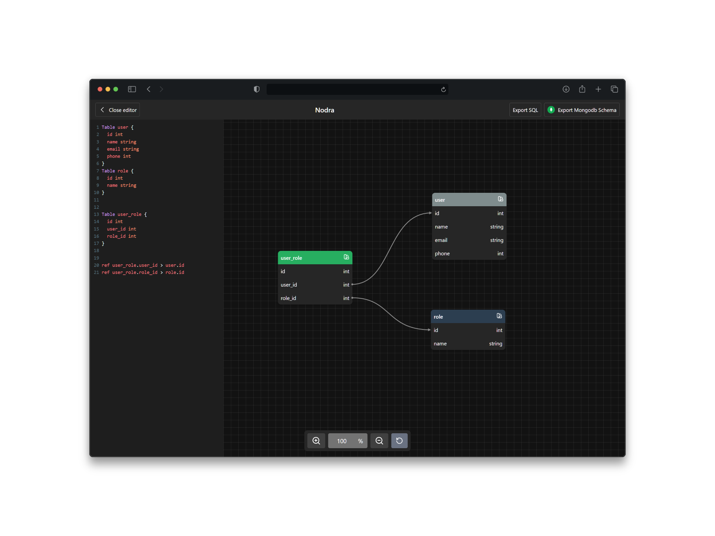Screen dimensions: 715x536
Task: Click the zoom out magnifier icon
Action: (379, 441)
